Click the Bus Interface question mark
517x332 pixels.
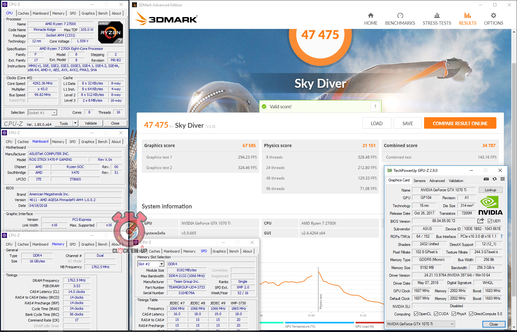coord(501,236)
